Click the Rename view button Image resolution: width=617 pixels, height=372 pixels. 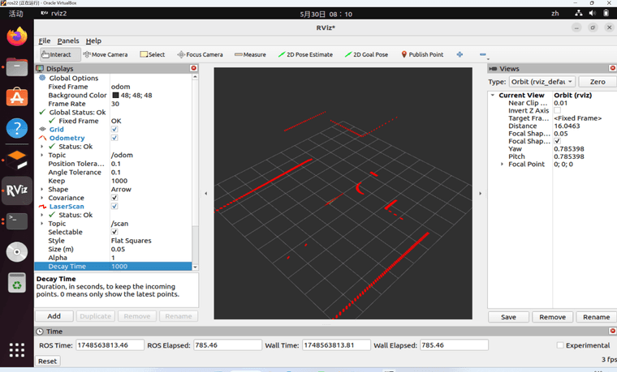click(x=596, y=317)
